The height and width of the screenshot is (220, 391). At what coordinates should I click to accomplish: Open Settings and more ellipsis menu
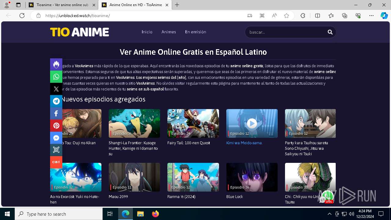(371, 16)
